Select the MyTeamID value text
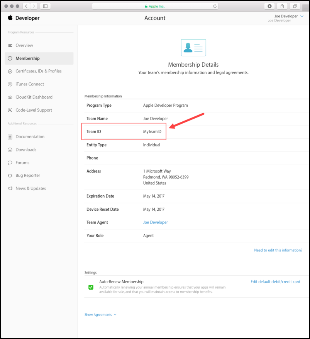Viewport: 310px width, 339px height. click(152, 131)
